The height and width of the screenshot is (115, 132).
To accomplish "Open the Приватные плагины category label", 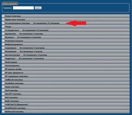I will tap(15, 20).
